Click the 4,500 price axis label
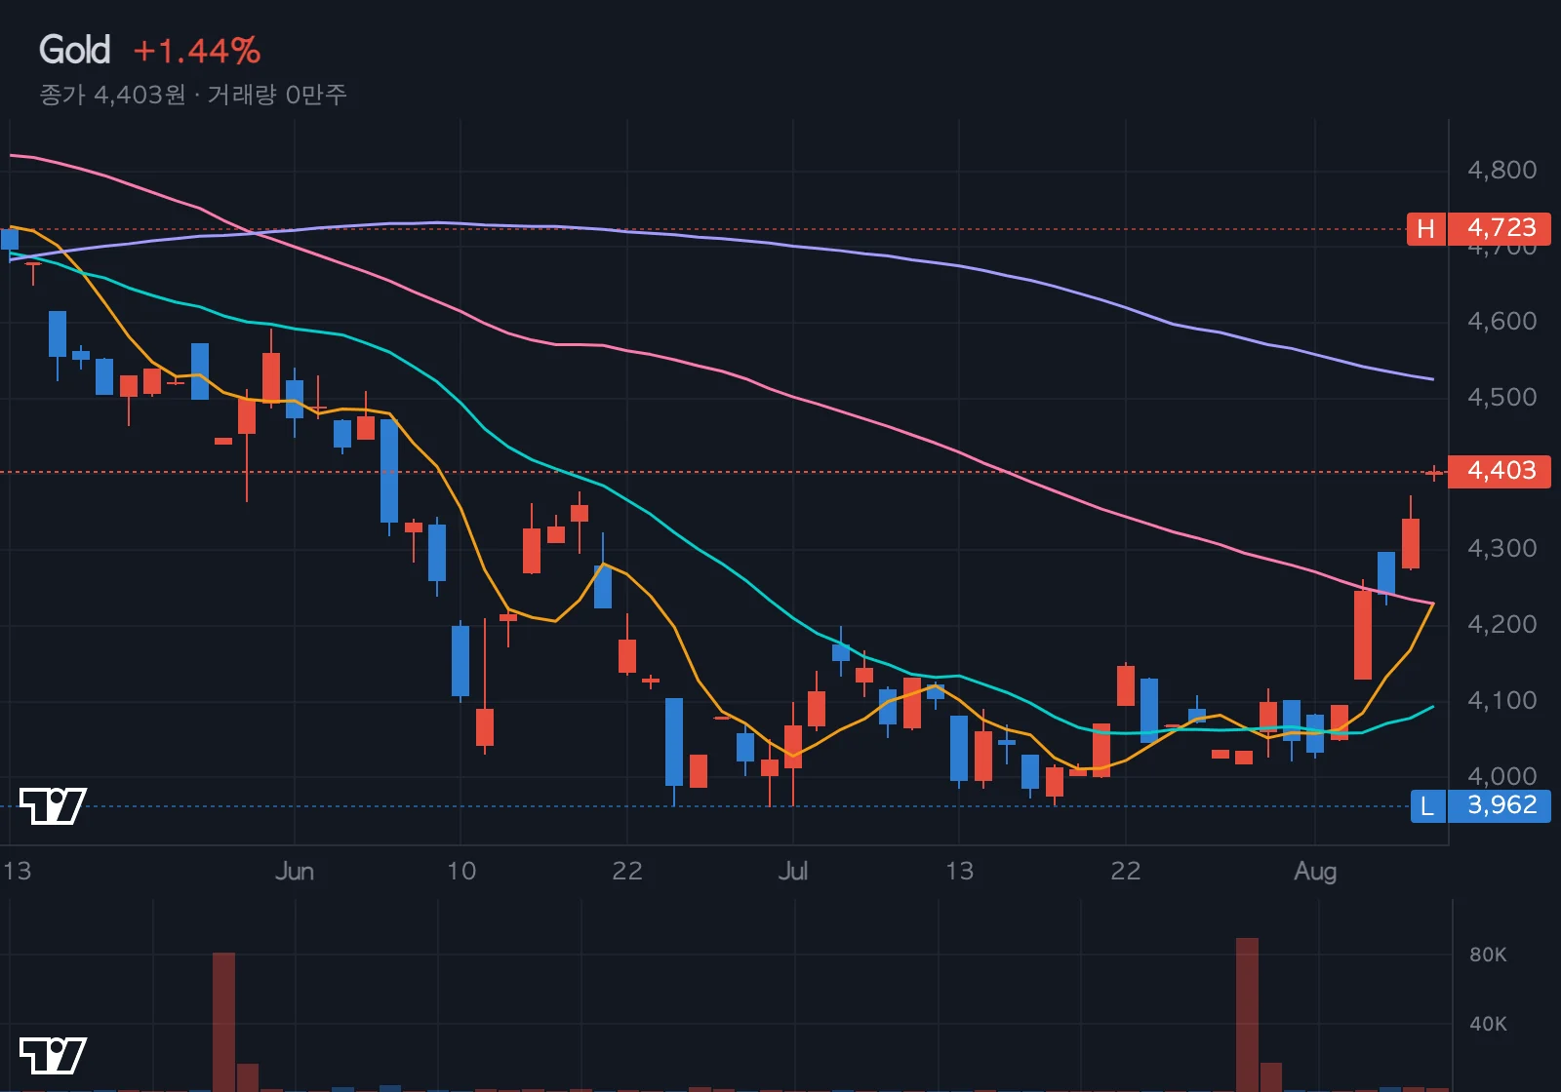 [1501, 398]
